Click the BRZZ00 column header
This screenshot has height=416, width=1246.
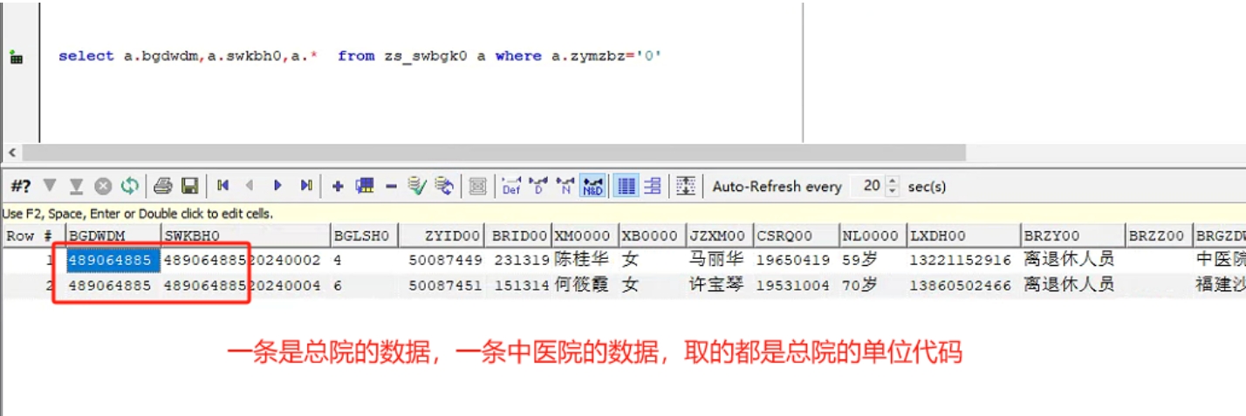1159,235
